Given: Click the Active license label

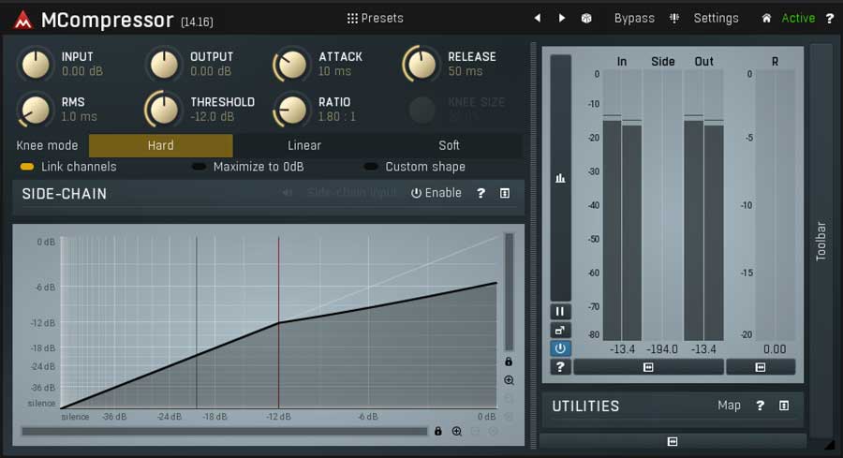Looking at the screenshot, I should (x=798, y=19).
